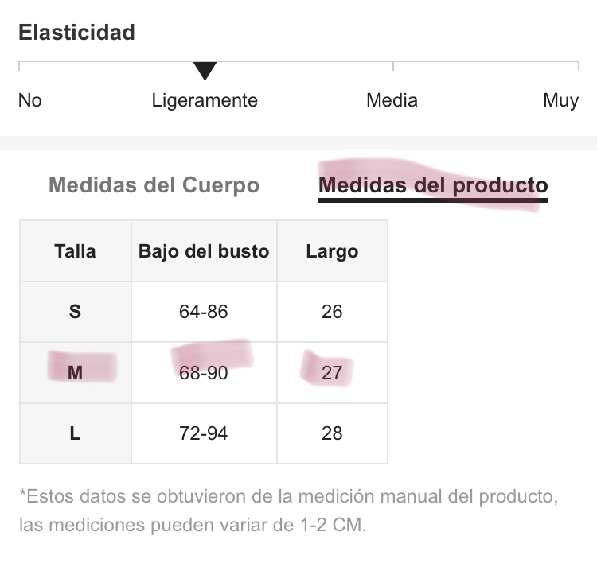
Task: Click the Elasticidad heading
Action: [76, 32]
